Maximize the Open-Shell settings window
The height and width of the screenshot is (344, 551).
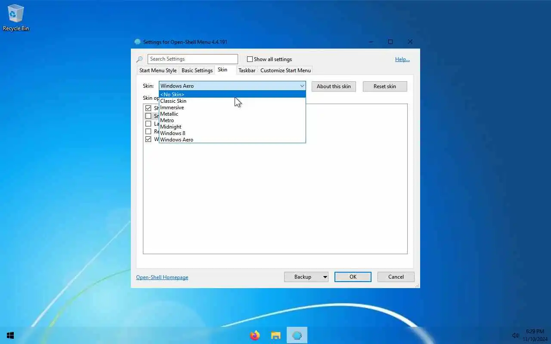tap(390, 42)
